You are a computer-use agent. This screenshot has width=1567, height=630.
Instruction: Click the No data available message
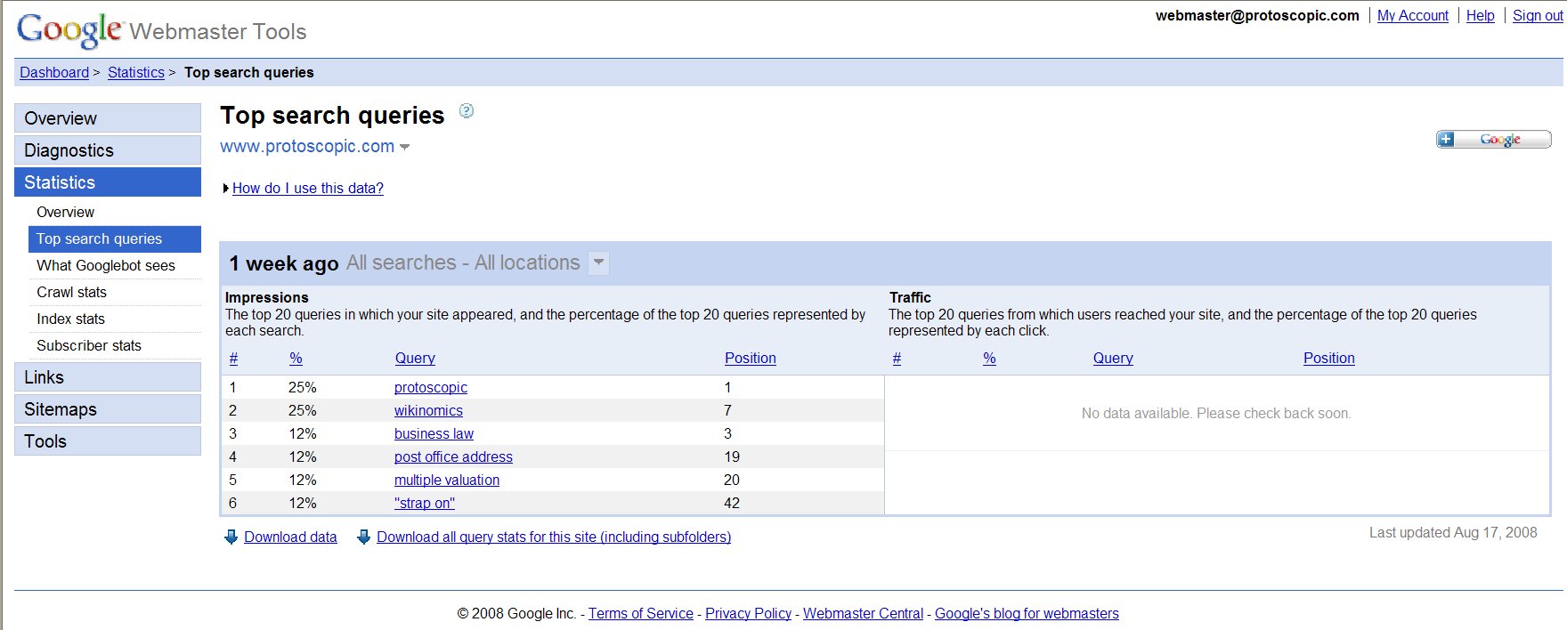click(1216, 413)
